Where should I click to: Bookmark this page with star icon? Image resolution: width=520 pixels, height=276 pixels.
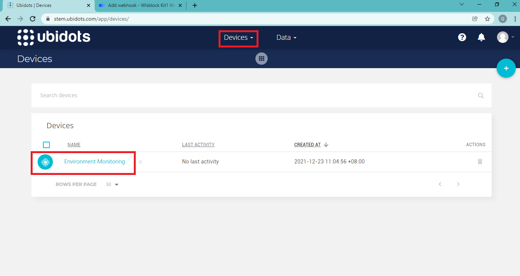487,19
